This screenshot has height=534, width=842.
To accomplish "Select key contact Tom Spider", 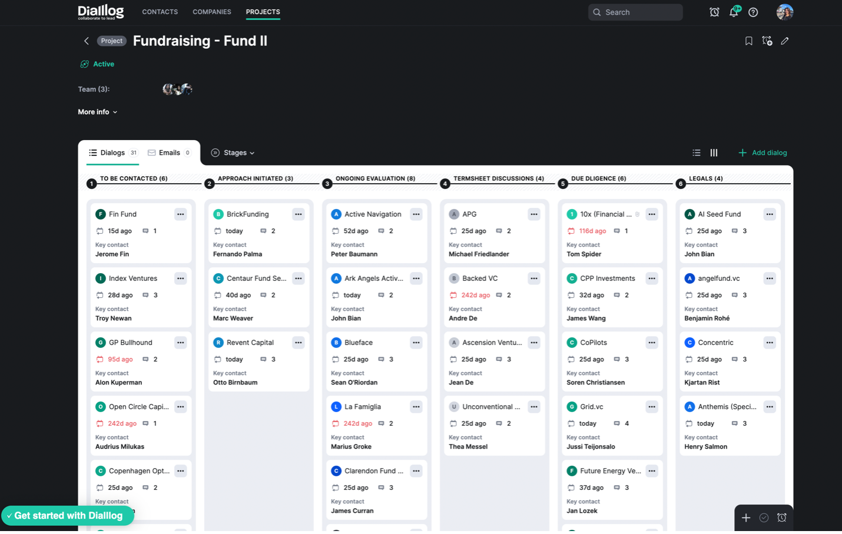I will 584,254.
